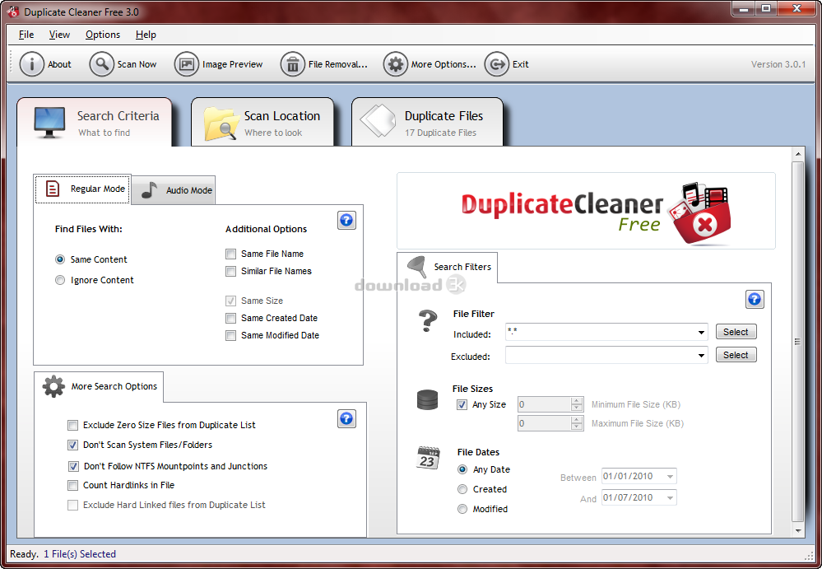Uncheck Don't Scan System Files/Folders
The height and width of the screenshot is (569, 822).
tap(73, 445)
